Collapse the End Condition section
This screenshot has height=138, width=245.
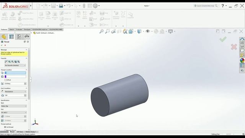tap(26, 89)
